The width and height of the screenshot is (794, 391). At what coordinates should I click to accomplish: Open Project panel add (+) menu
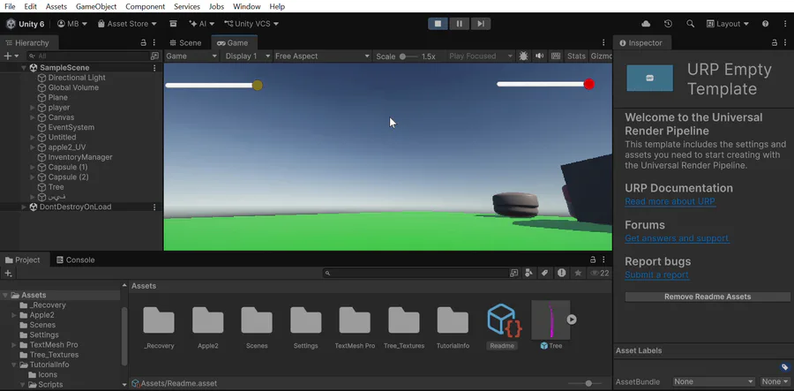[8, 273]
